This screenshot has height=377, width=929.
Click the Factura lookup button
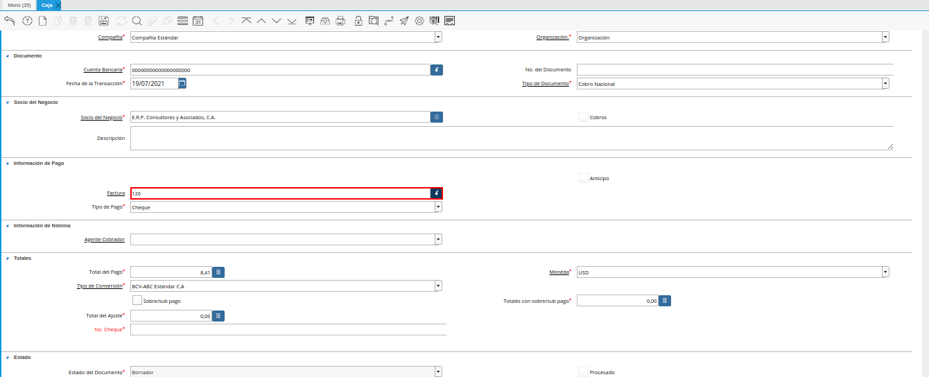(437, 193)
